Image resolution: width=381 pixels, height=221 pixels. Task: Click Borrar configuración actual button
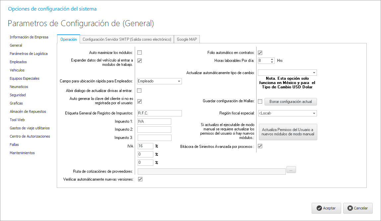point(290,102)
